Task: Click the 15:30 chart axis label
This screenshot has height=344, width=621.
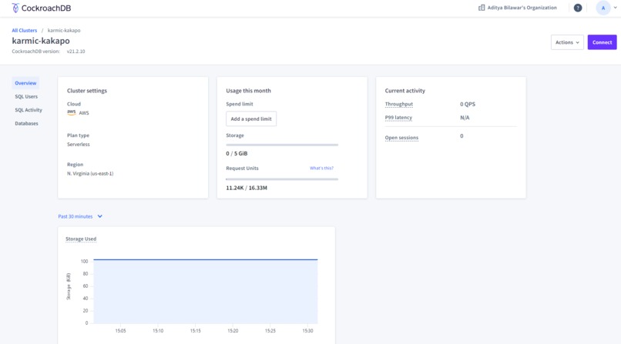Action: click(x=307, y=331)
